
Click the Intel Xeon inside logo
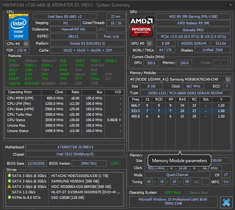pos(19,27)
